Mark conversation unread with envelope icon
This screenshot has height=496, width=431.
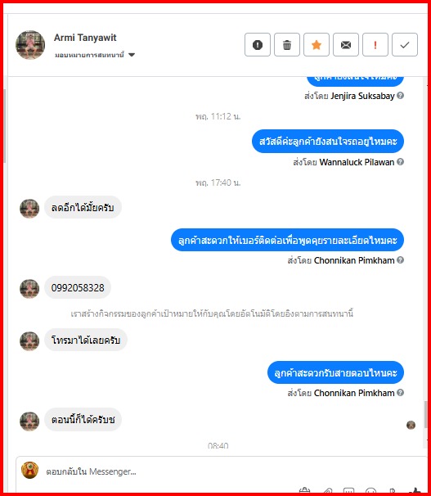coord(346,44)
